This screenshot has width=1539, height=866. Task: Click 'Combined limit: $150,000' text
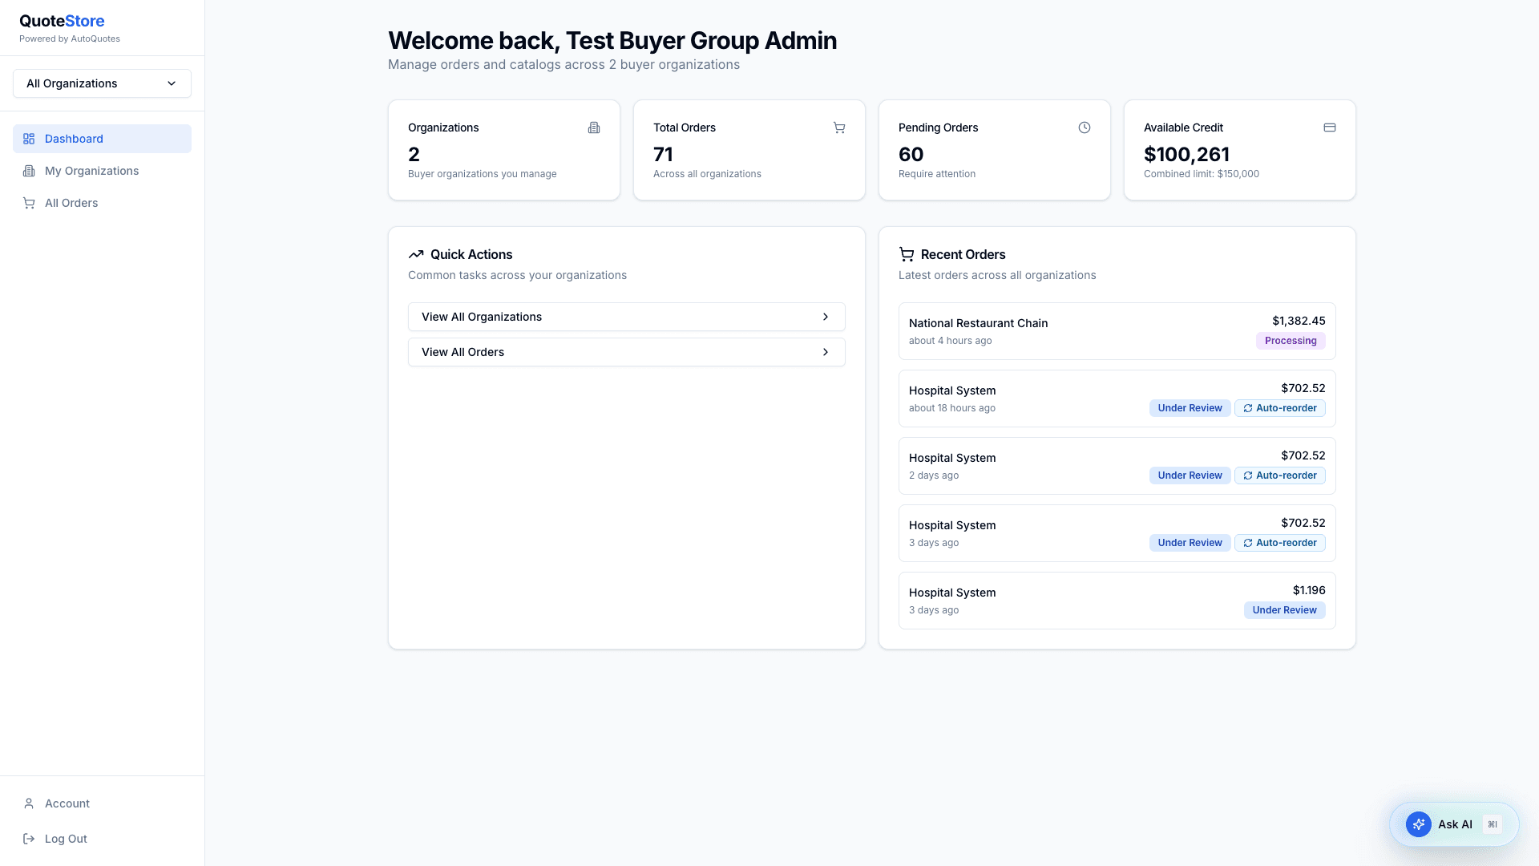pyautogui.click(x=1201, y=174)
